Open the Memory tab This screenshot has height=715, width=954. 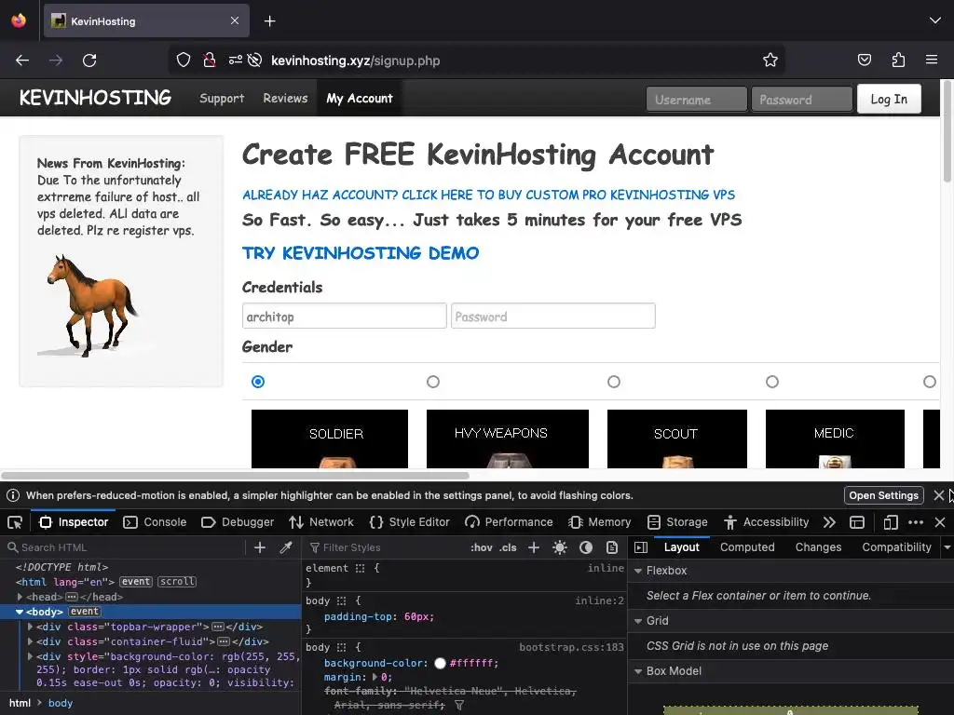600,522
